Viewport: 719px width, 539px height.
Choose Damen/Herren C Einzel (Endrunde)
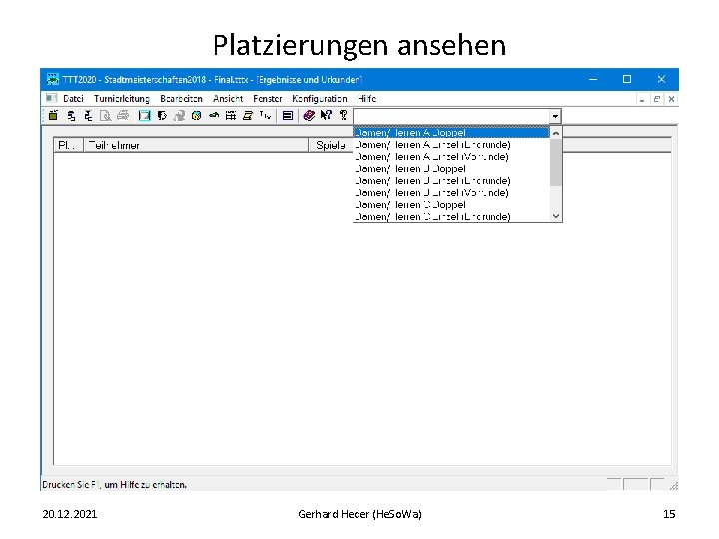point(451,216)
